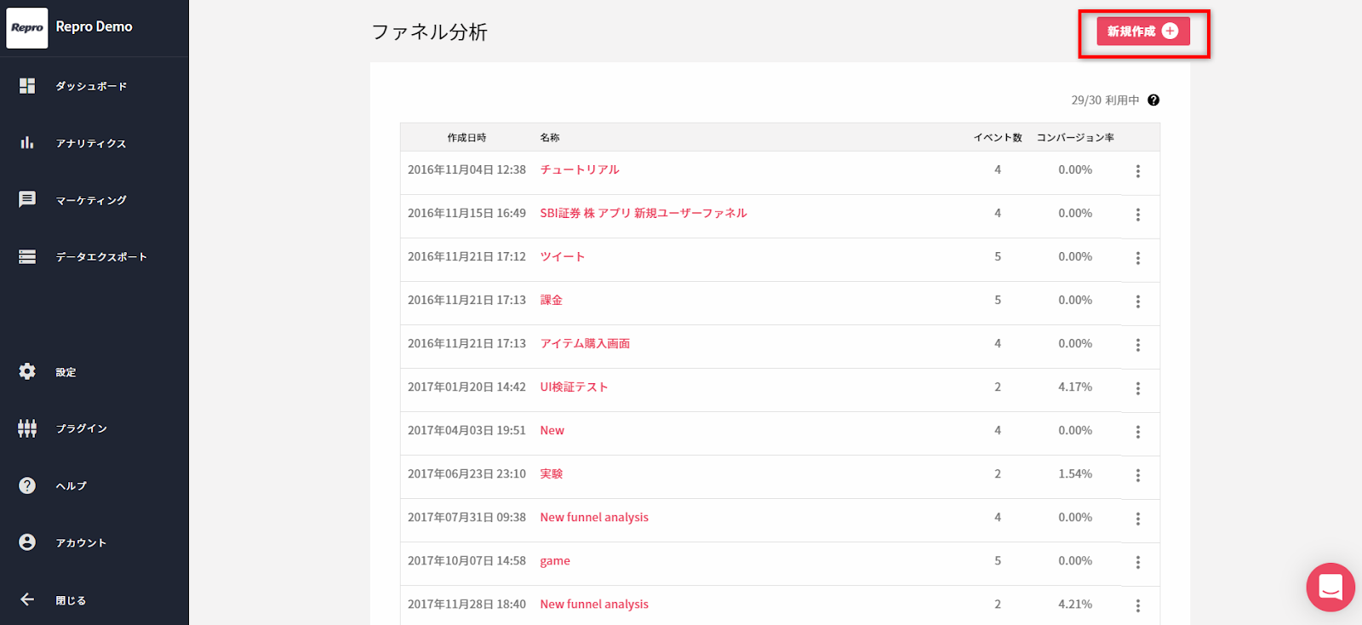The image size is (1362, 625).
Task: Open the 設定 gear icon
Action: tap(27, 371)
